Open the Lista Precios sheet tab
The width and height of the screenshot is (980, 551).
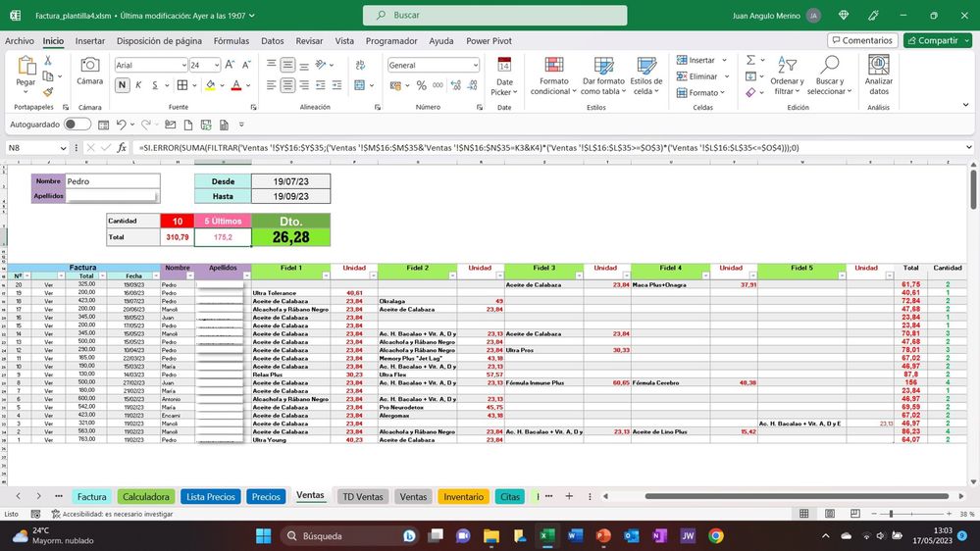point(211,497)
